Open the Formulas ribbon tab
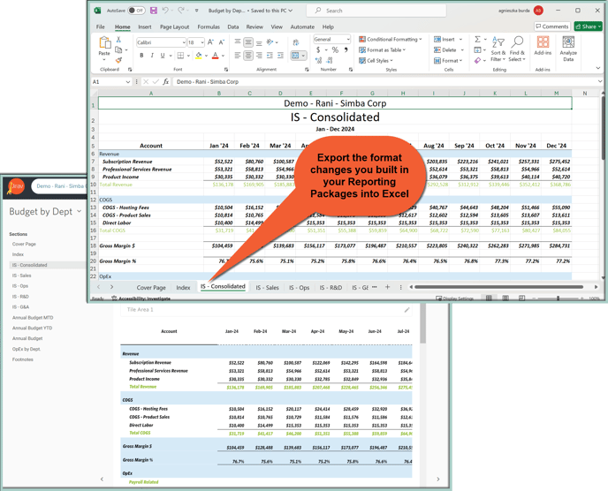 [x=209, y=26]
